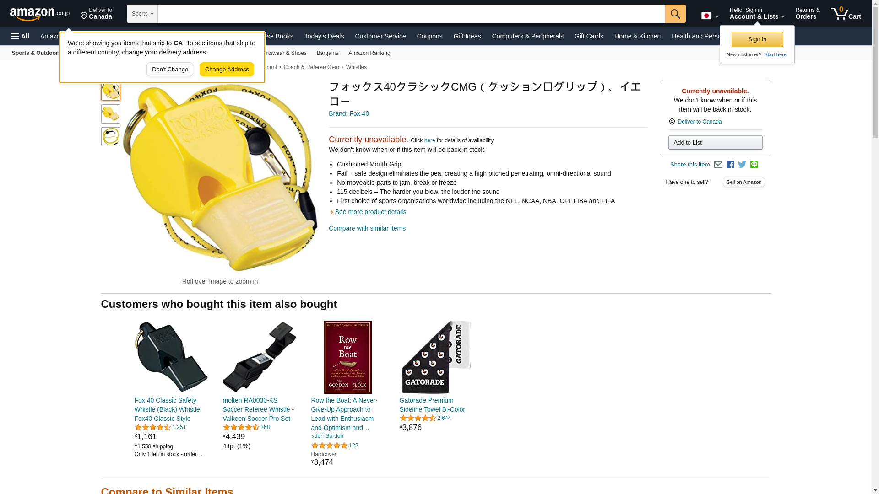Share this item on Twitter
Image resolution: width=879 pixels, height=494 pixels.
(742, 165)
